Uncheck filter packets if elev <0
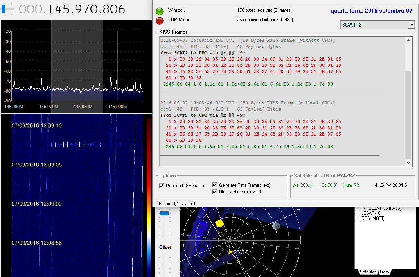The height and width of the screenshot is (277, 419). tap(214, 192)
